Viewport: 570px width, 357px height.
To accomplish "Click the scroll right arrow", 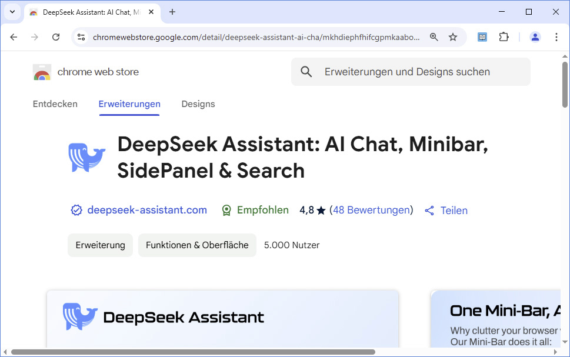I will [555, 352].
